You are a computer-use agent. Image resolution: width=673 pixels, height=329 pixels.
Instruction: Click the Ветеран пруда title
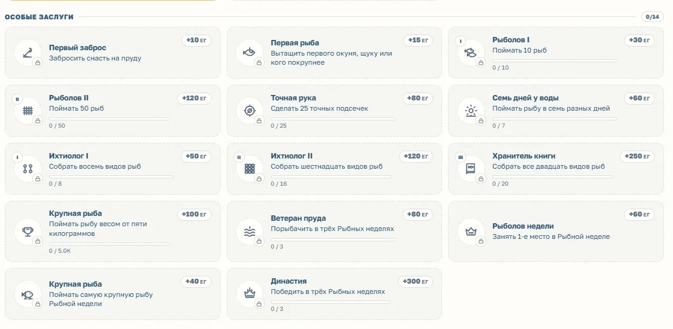pos(298,218)
